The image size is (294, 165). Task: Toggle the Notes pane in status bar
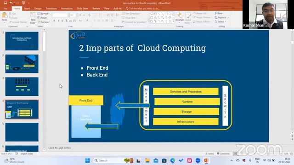pos(209,154)
